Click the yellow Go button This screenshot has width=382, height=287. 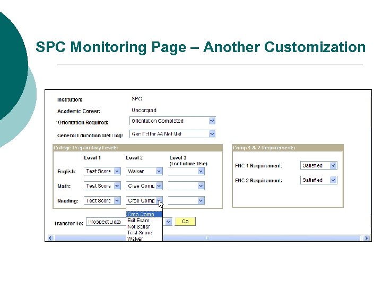click(x=185, y=221)
